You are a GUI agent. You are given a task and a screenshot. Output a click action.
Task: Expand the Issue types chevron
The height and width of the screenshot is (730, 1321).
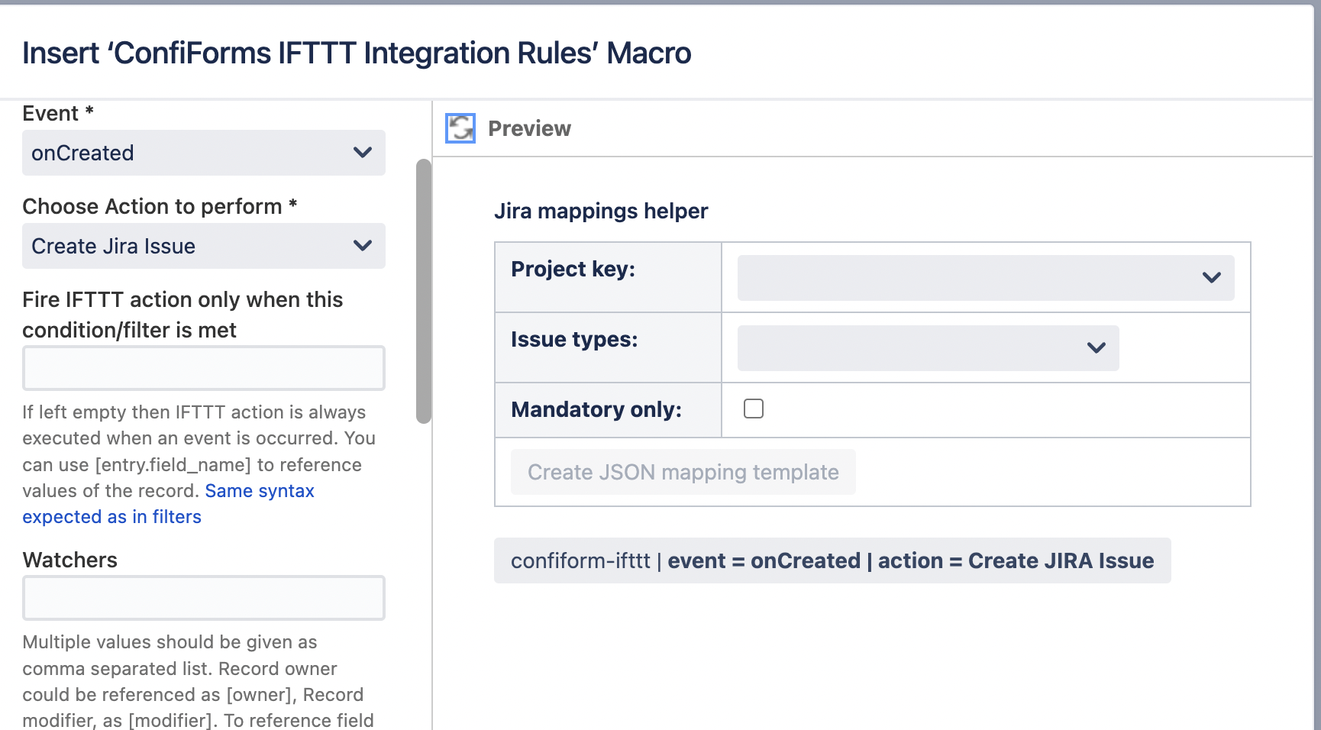[1096, 347]
